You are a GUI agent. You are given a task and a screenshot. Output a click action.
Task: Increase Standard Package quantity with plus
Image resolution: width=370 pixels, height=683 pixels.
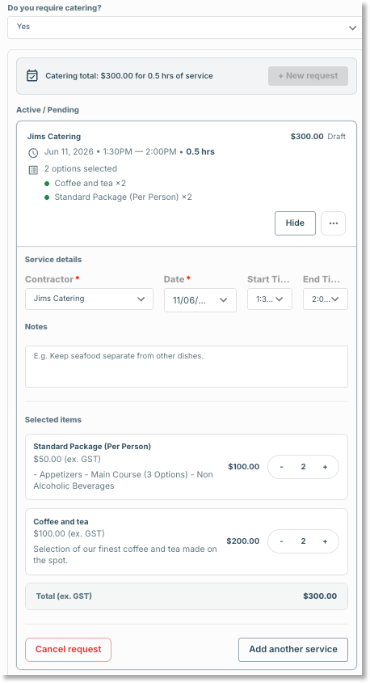[x=325, y=467]
